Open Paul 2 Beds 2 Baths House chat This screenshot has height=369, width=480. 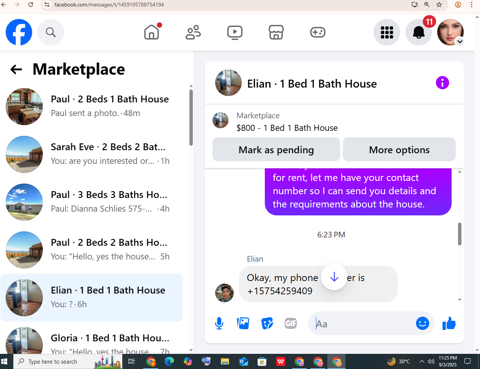click(x=92, y=250)
